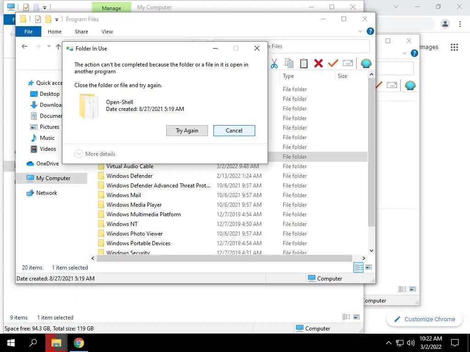Screen dimensions: 470x352
Task: Click the File Explorer taskbar icon
Action: pos(56,343)
